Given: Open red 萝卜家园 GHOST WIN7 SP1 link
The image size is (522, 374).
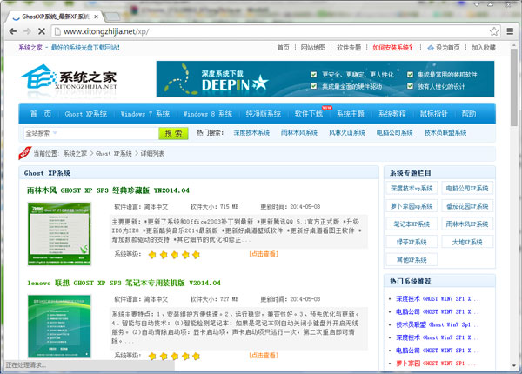Looking at the screenshot, I should [x=436, y=364].
